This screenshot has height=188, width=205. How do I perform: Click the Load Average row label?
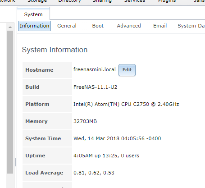tap(44, 173)
